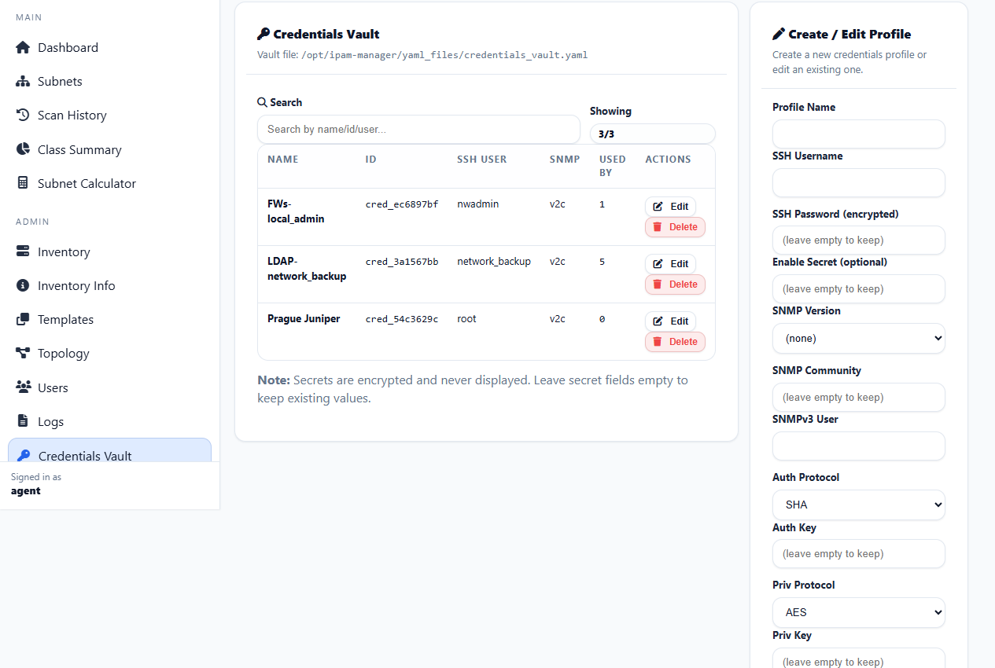Open the Inventory admin page
This screenshot has height=668, width=995.
click(x=109, y=251)
